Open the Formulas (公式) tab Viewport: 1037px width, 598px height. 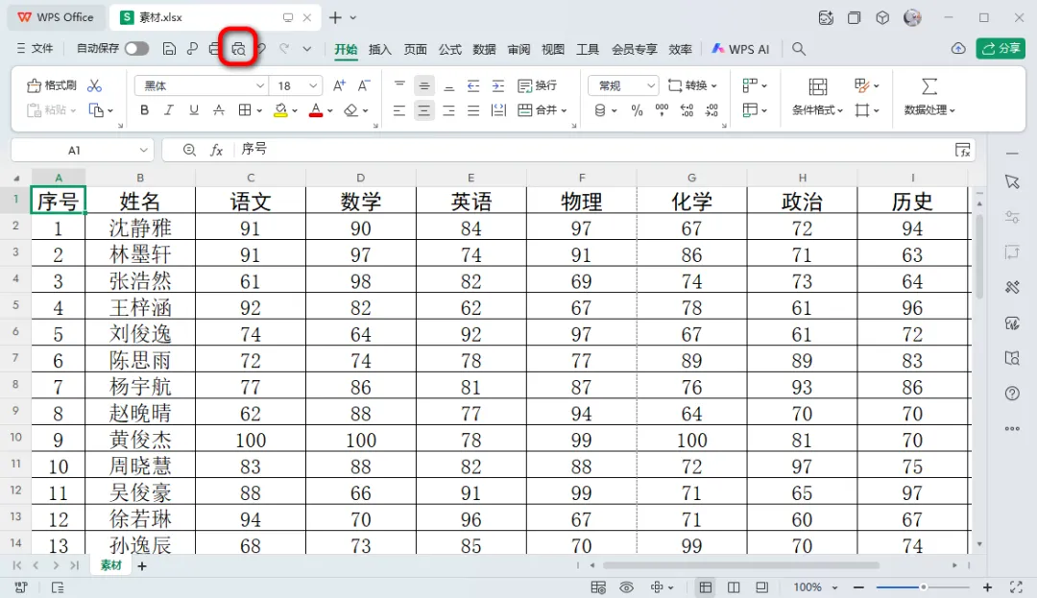click(449, 49)
